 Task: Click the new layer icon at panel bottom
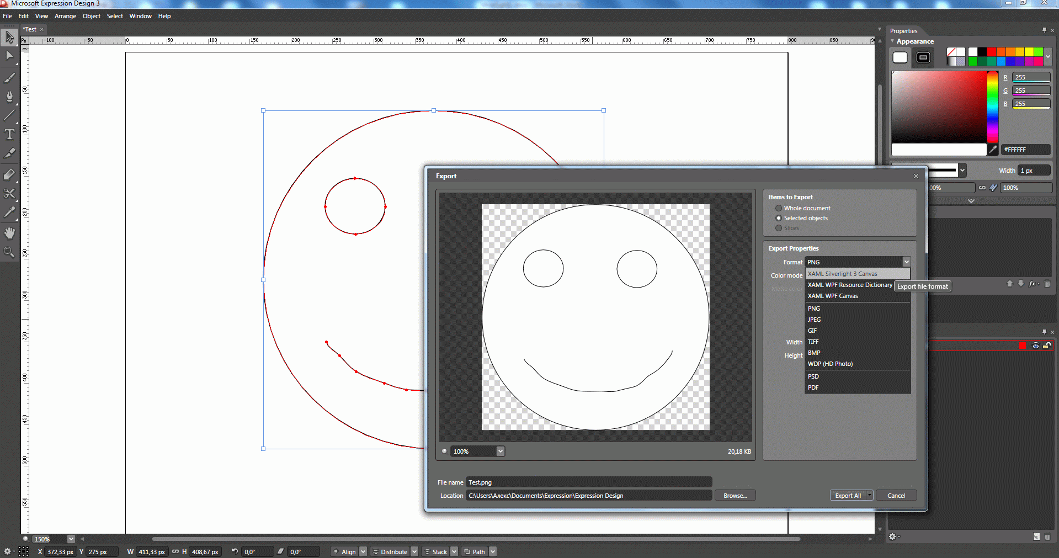(x=1036, y=536)
